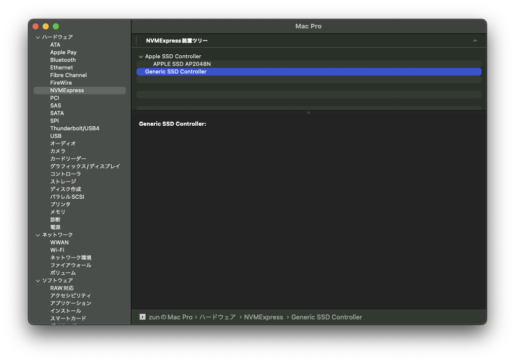Select Bluetooth in the sidebar
The image size is (515, 362).
point(63,60)
